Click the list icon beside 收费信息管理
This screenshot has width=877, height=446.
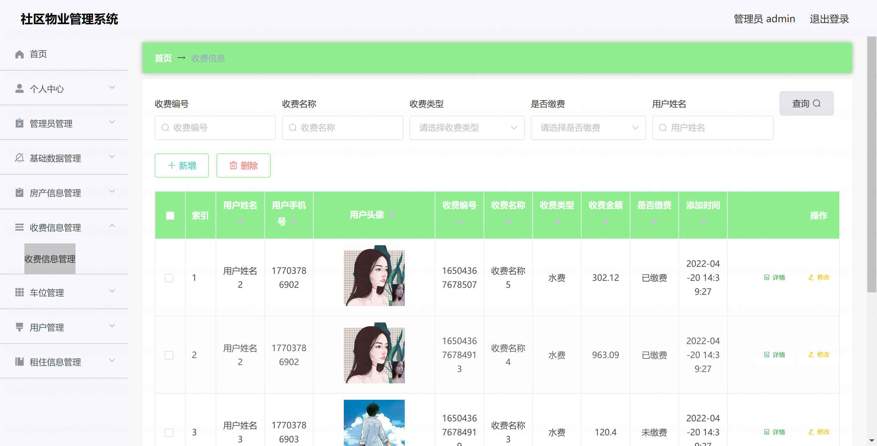click(x=19, y=227)
